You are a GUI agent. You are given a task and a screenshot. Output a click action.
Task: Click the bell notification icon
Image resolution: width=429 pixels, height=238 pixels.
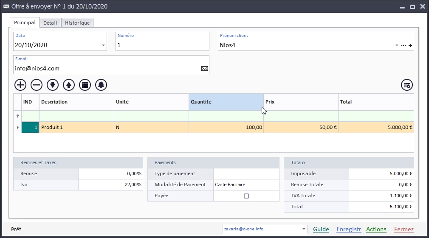(x=101, y=85)
